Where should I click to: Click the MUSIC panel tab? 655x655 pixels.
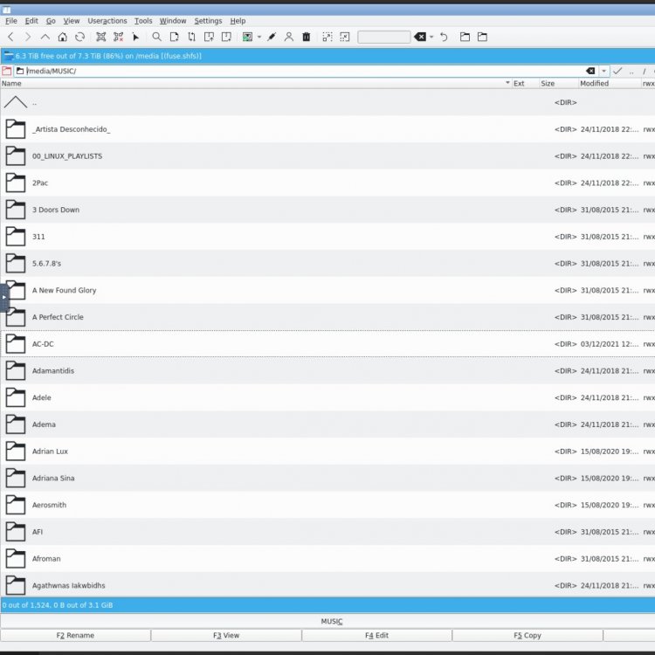pyautogui.click(x=332, y=622)
